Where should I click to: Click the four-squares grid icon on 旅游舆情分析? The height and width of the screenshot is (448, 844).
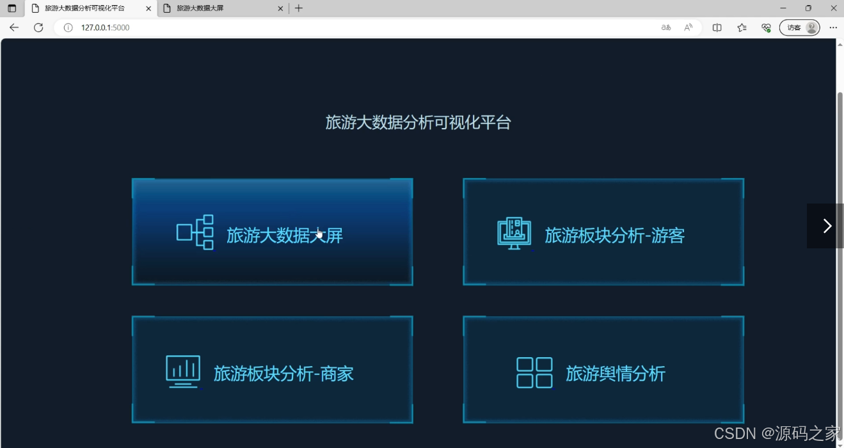pos(534,372)
